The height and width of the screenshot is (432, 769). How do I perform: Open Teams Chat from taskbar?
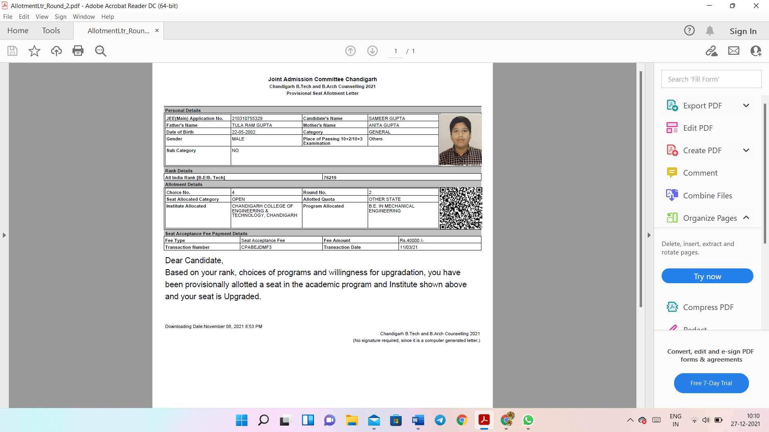coord(330,420)
